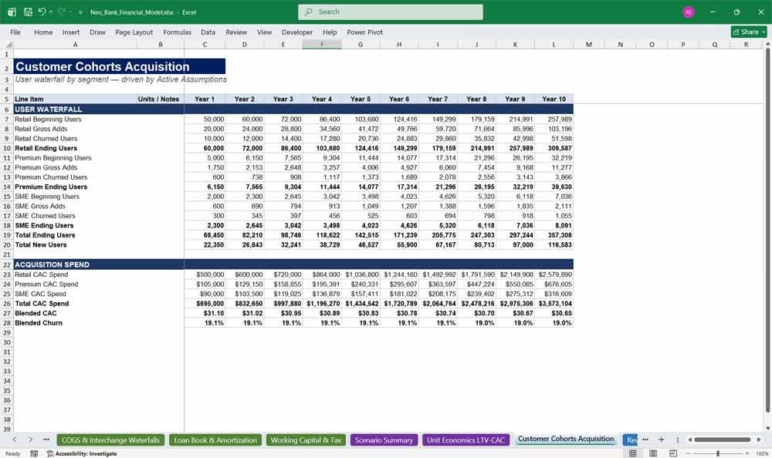Expand the Share button dropdown arrow
The image size is (772, 458).
pyautogui.click(x=764, y=32)
